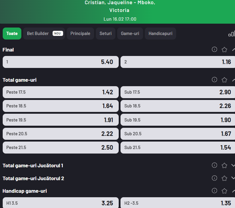Star the Total game-uri Jucătorul 2 market
This screenshot has height=208, width=235.
(224, 178)
